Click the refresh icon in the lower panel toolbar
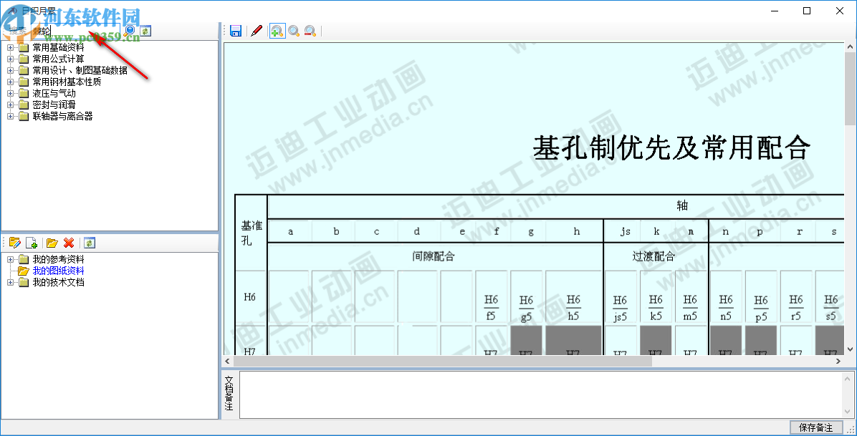Image resolution: width=857 pixels, height=436 pixels. click(x=89, y=243)
